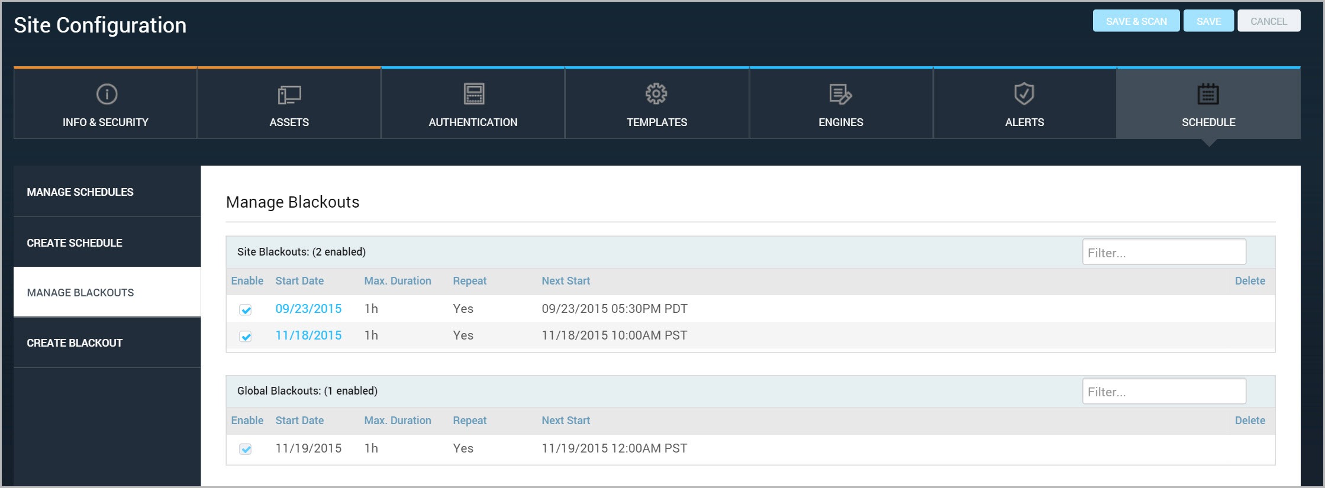
Task: Click the Cancel button
Action: pyautogui.click(x=1268, y=21)
